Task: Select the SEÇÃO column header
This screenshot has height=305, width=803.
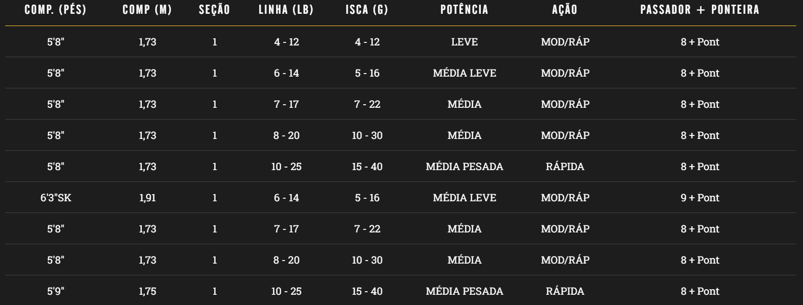Action: pos(215,10)
